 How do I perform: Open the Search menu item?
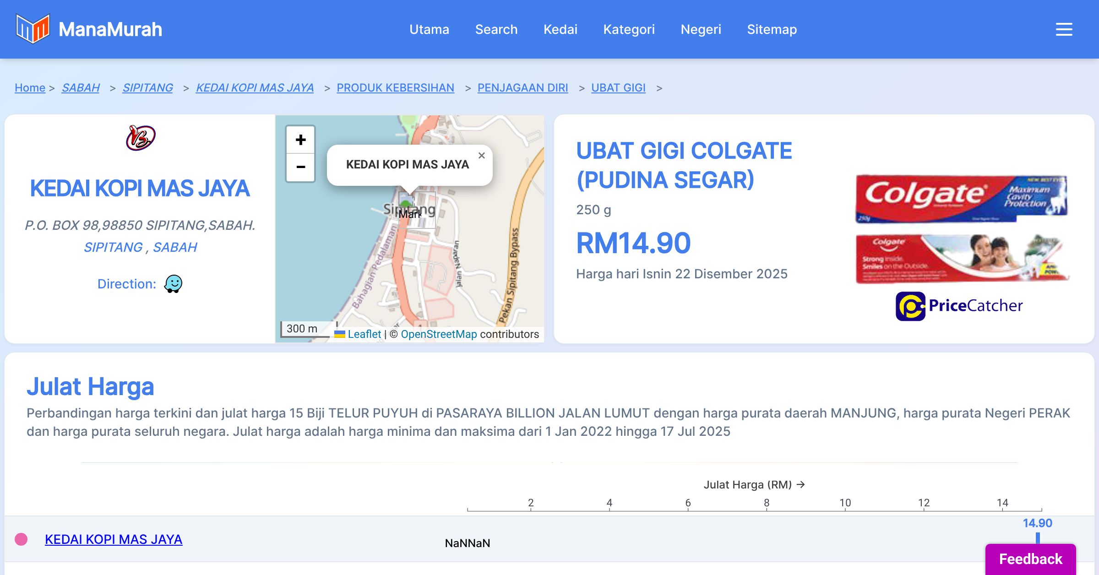tap(496, 29)
